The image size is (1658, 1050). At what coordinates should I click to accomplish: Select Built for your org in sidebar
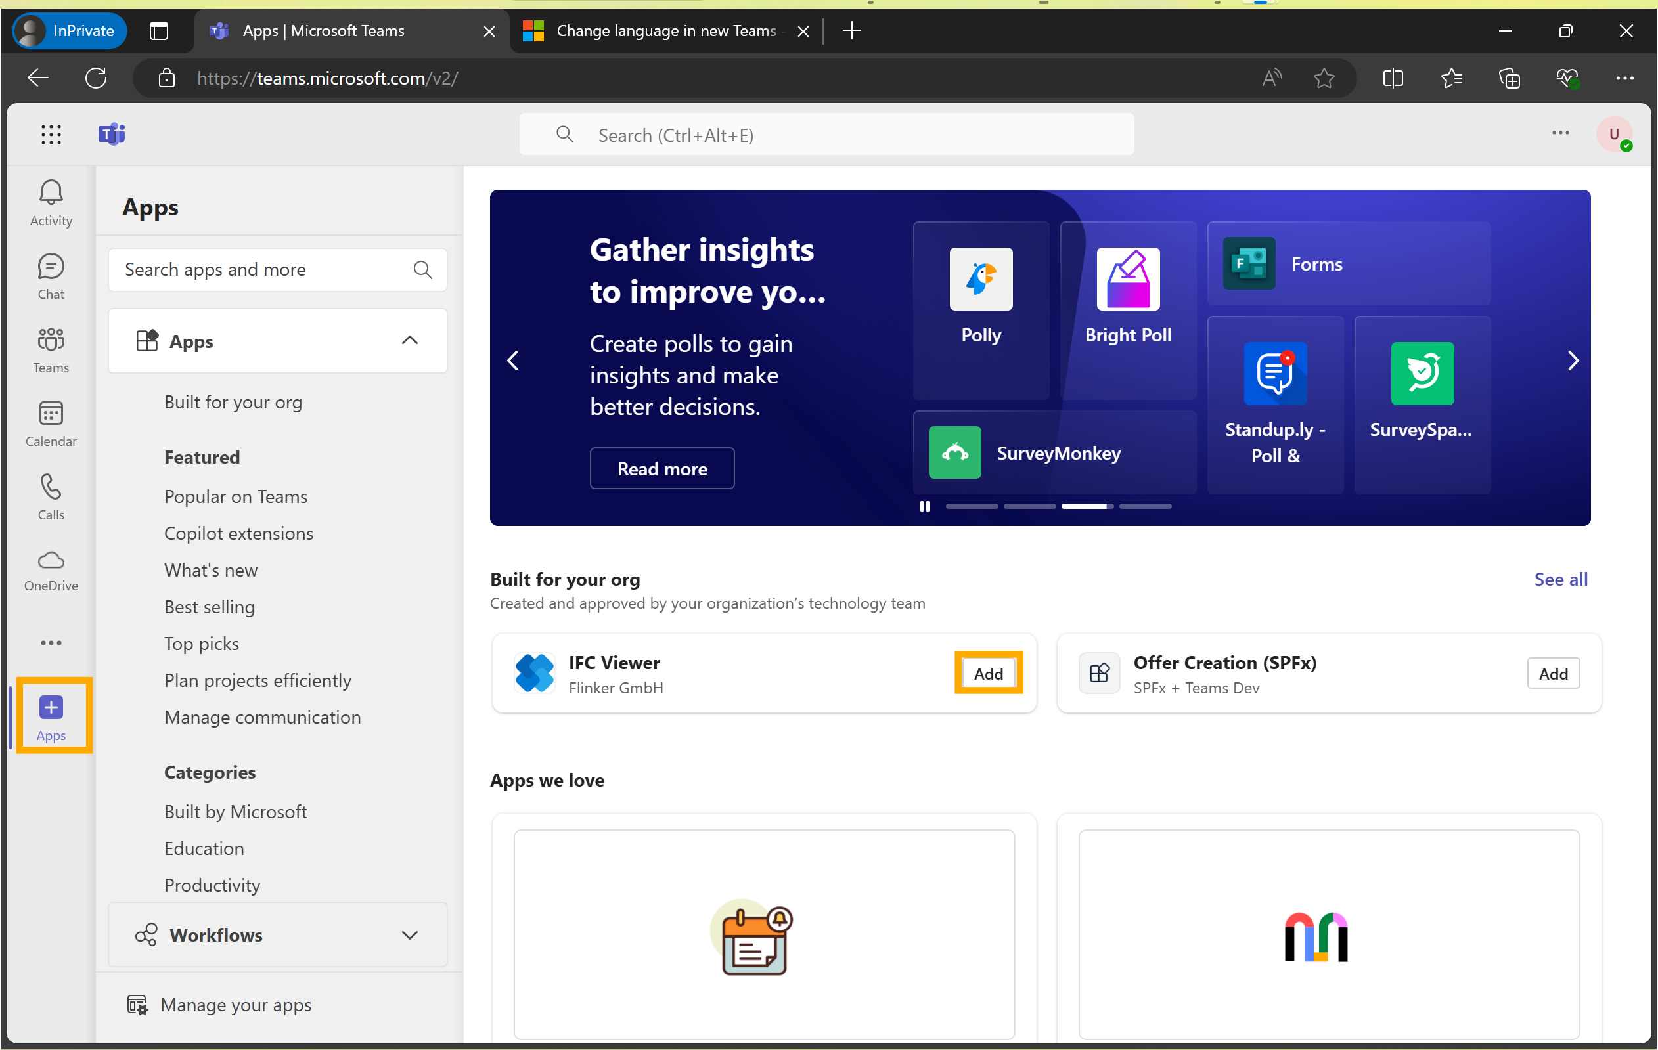click(x=233, y=402)
